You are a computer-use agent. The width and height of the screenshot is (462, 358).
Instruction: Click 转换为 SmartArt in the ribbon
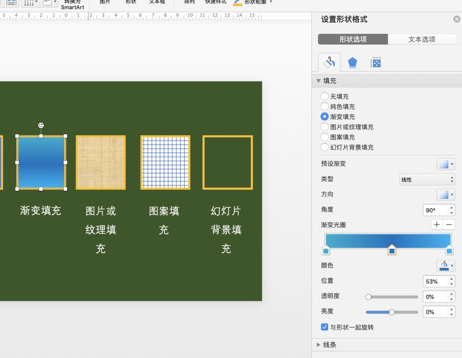pyautogui.click(x=72, y=4)
